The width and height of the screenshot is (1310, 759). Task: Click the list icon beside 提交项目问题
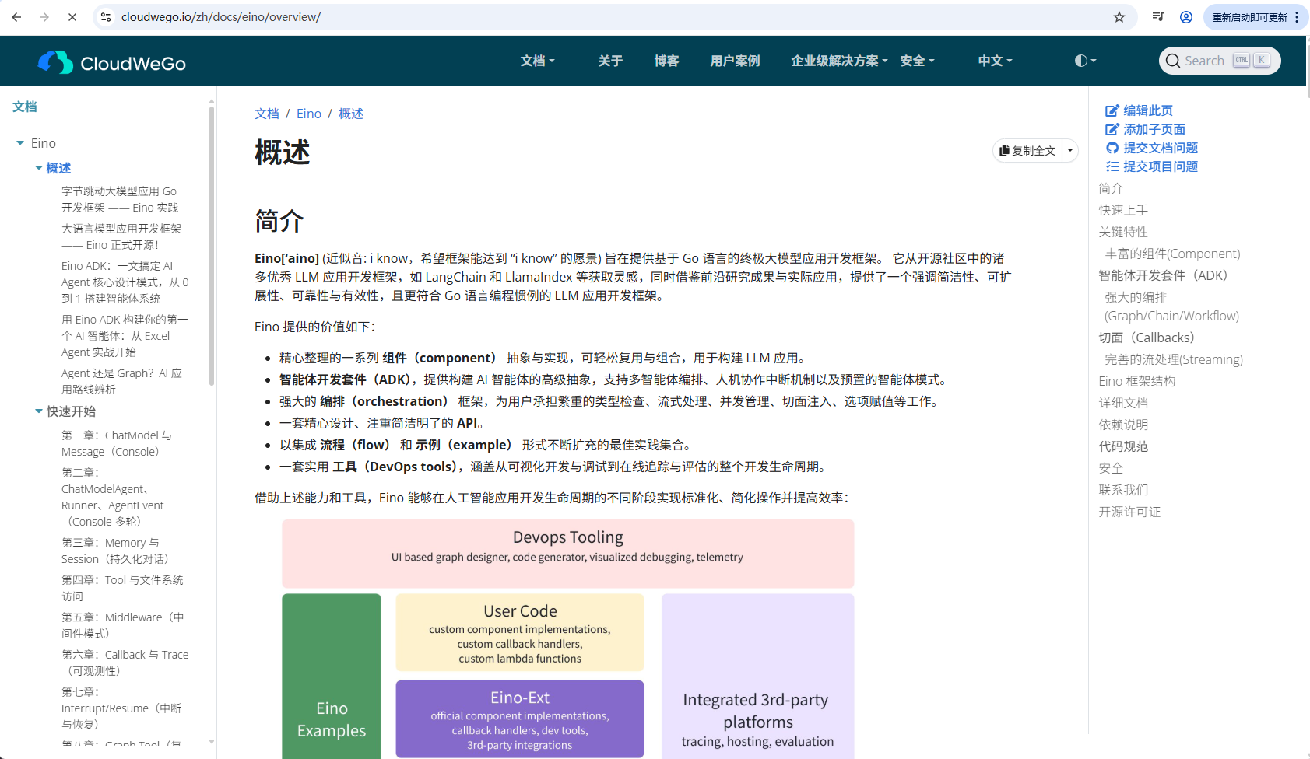tap(1112, 166)
